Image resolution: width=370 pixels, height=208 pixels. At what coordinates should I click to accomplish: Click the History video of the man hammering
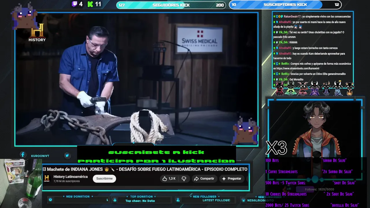(x=136, y=79)
